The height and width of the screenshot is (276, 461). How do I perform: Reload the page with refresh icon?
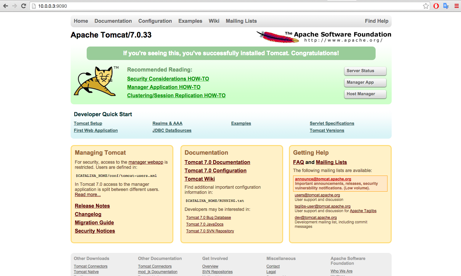(23, 6)
